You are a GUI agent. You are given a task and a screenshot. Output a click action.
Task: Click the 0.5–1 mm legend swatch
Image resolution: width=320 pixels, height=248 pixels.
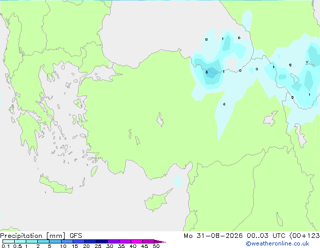click(20, 241)
